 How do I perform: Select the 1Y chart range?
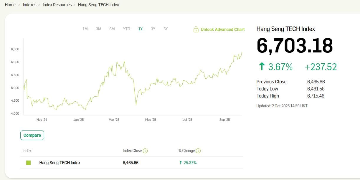140,29
